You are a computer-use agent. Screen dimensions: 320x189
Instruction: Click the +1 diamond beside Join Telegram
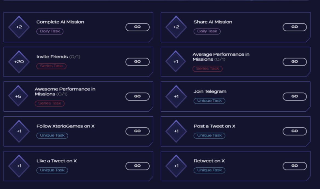pos(176,96)
